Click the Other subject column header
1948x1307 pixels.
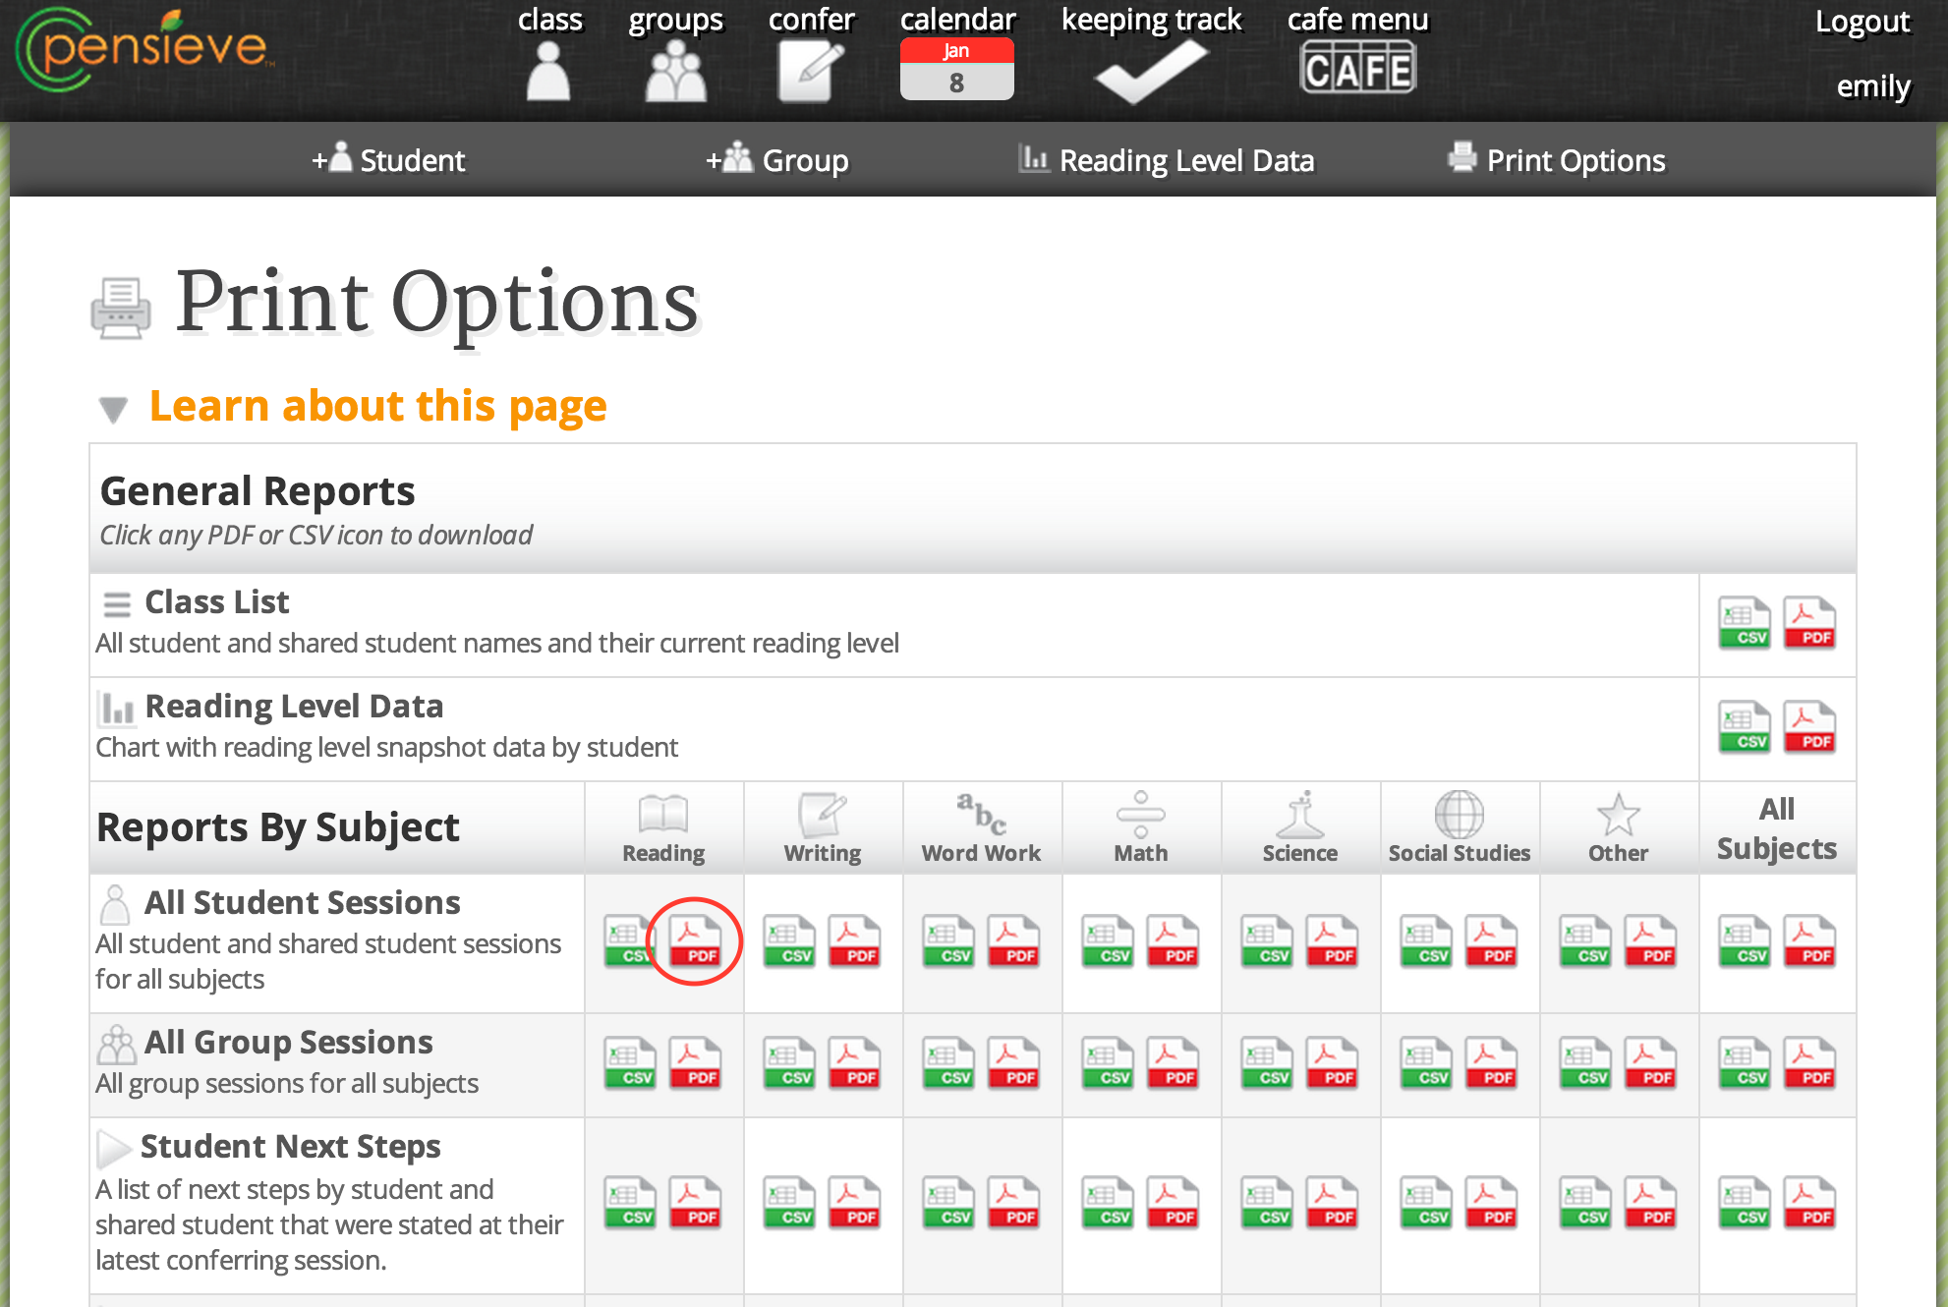click(1619, 827)
